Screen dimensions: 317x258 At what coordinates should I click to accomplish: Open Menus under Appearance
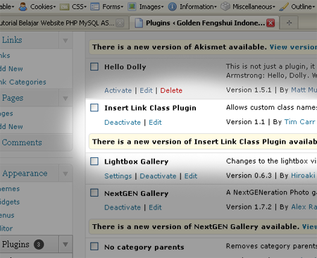click(7, 215)
